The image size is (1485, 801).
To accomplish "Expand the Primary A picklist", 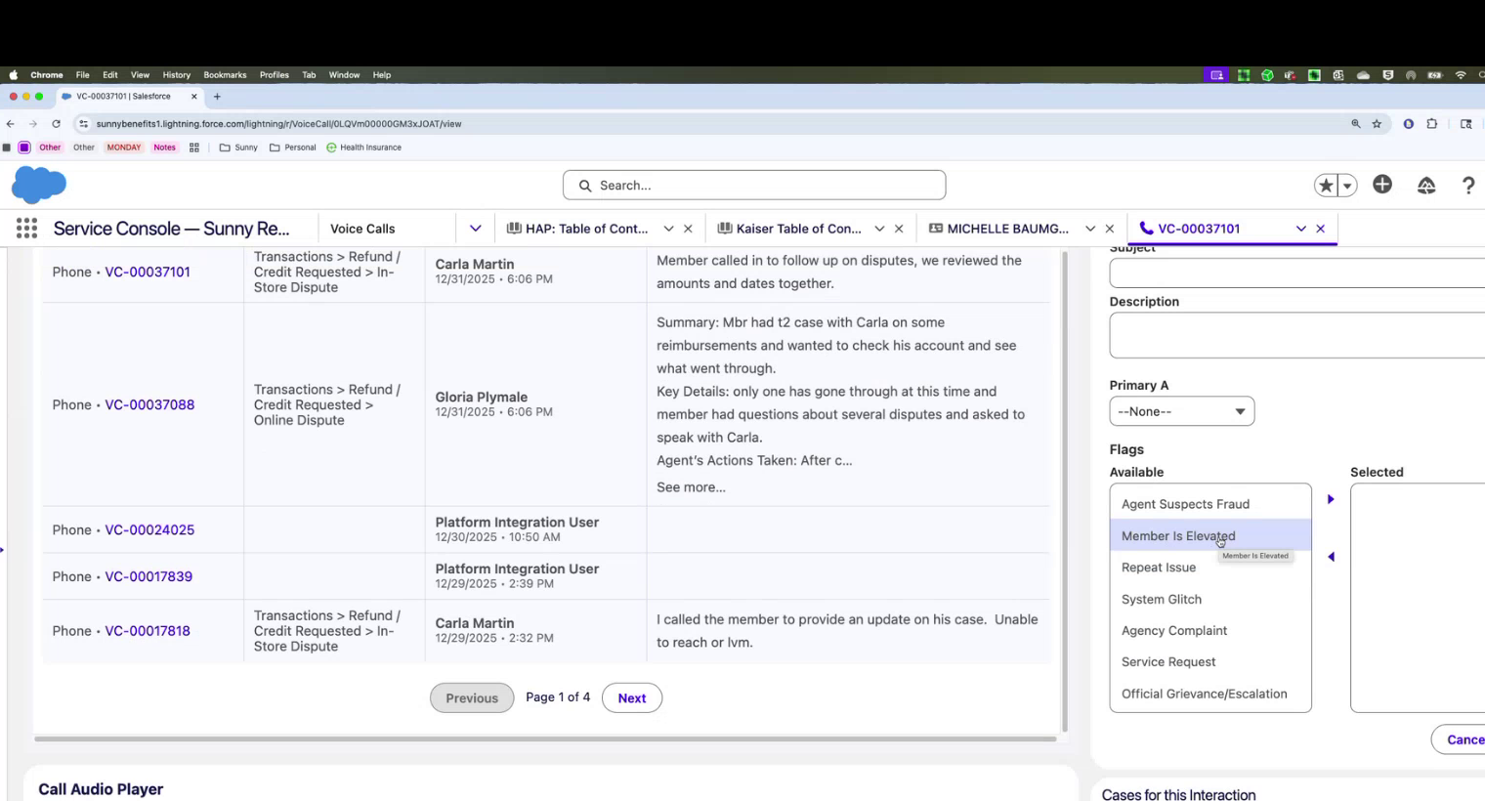I will tap(1181, 411).
